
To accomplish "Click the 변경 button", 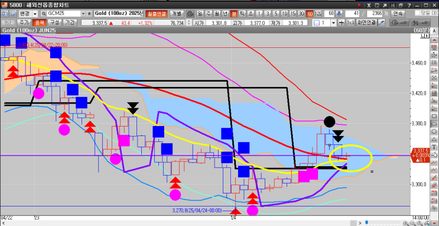I will pyautogui.click(x=25, y=14).
